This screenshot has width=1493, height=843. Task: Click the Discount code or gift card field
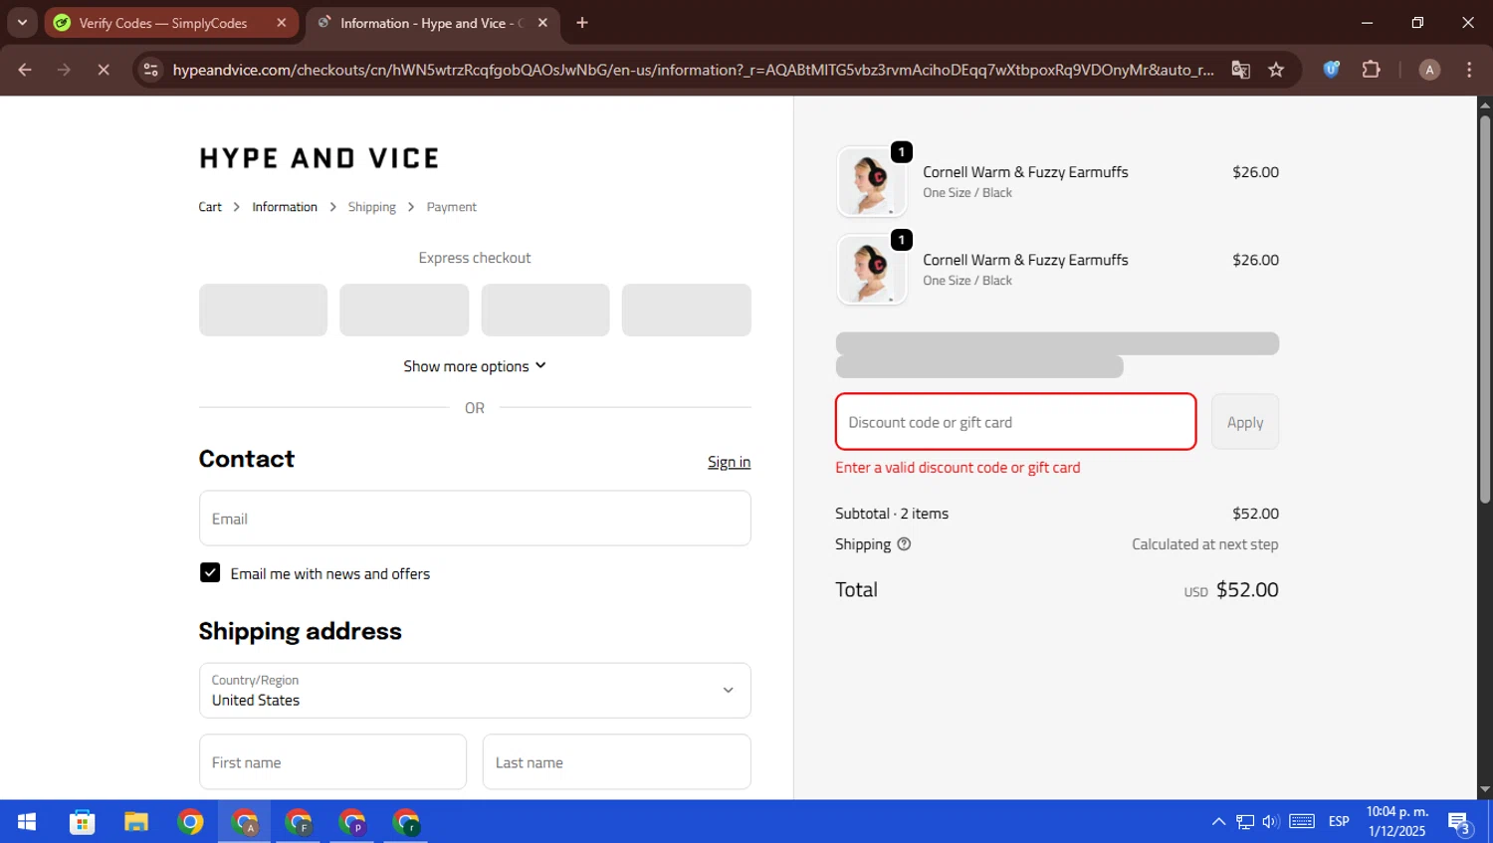click(1015, 422)
